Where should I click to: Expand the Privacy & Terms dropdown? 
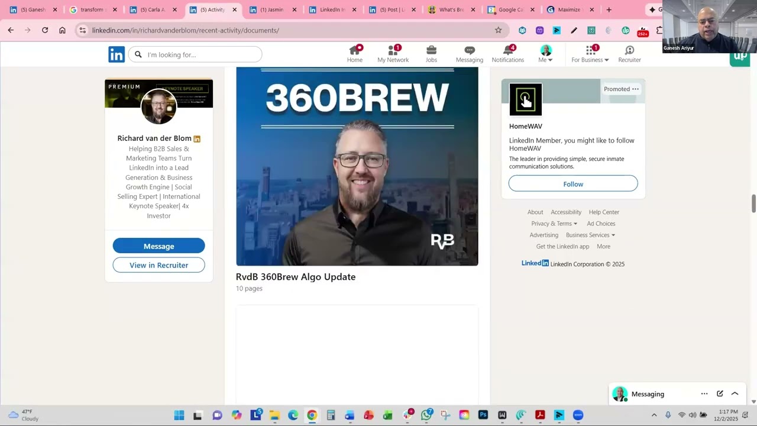point(554,224)
